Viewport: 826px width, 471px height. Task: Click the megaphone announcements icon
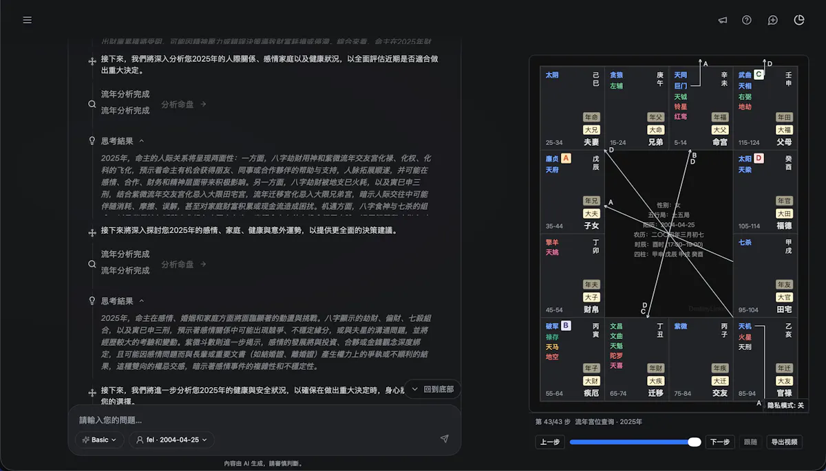[723, 20]
